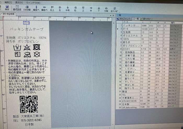Screen dimensions: 183x129
Task: Switch to the 割り付け tab
Action: [145, 19]
